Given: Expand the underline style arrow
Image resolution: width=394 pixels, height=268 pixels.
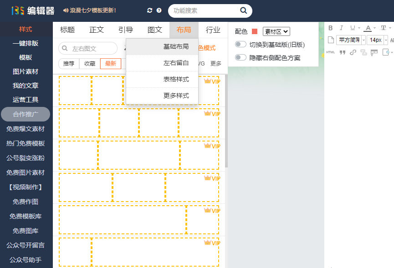Looking at the screenshot, I should click(359, 28).
